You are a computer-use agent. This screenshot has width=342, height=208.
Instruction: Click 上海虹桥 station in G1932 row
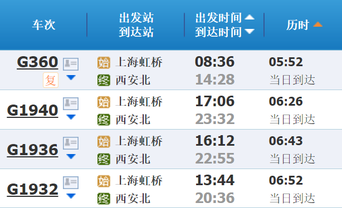pos(139,181)
